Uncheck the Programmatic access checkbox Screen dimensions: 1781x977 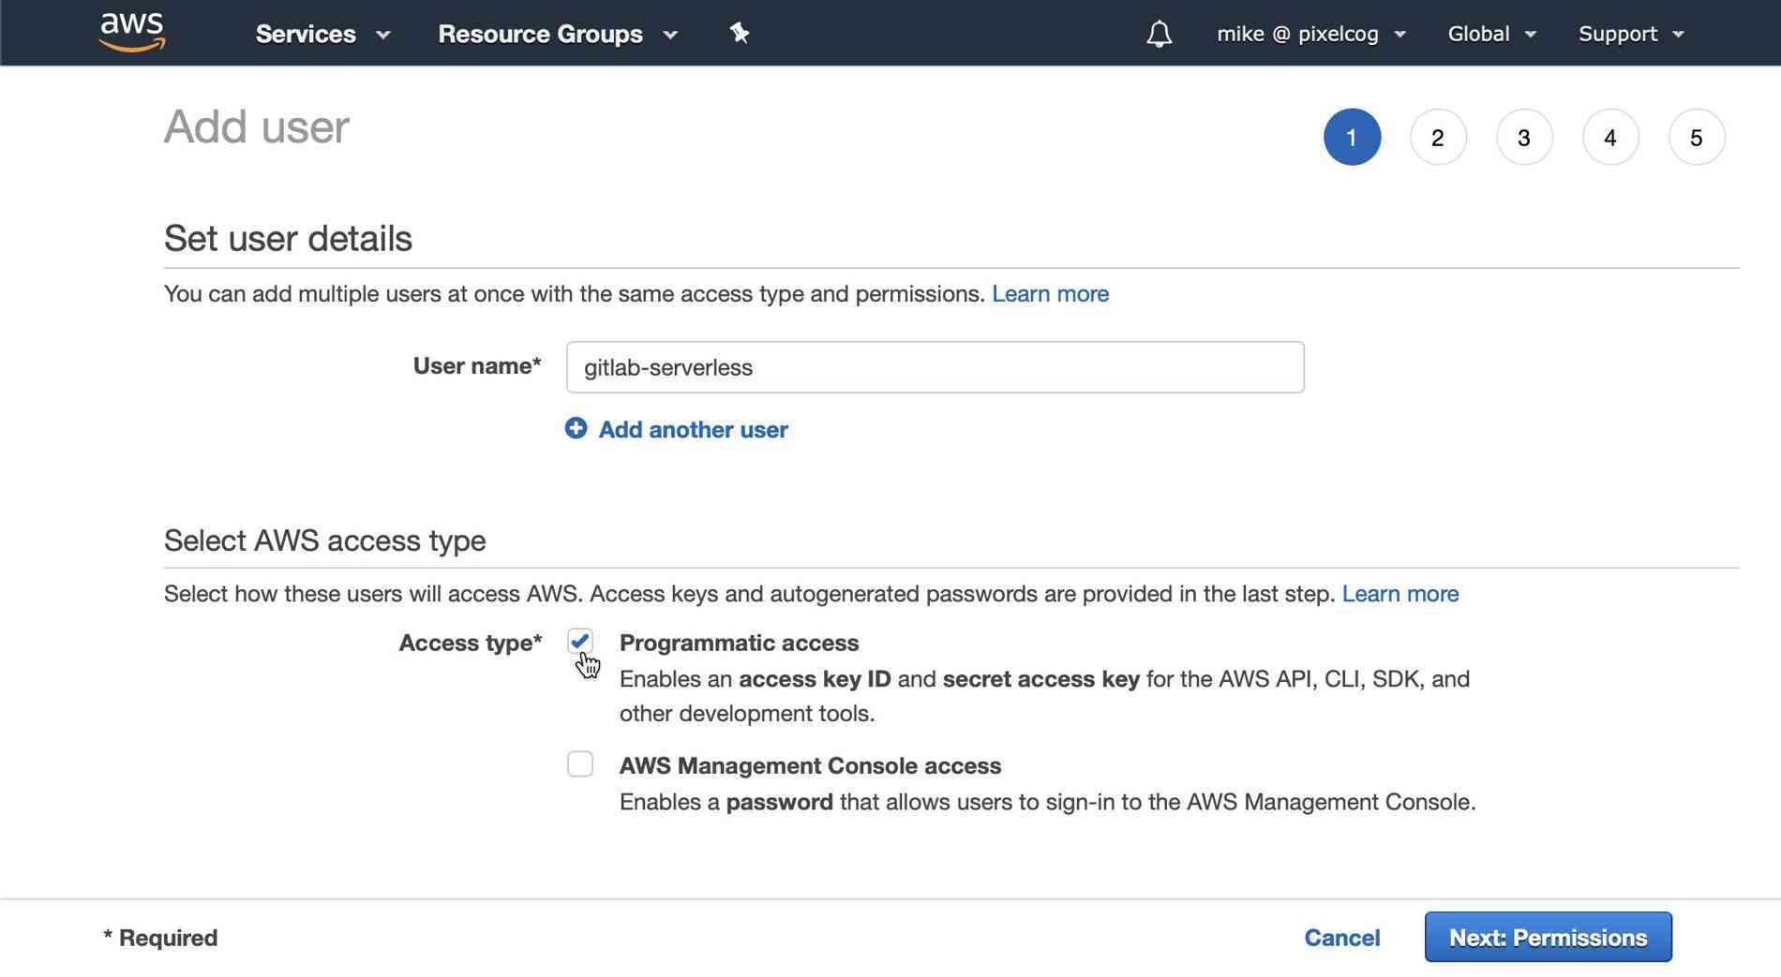point(580,642)
